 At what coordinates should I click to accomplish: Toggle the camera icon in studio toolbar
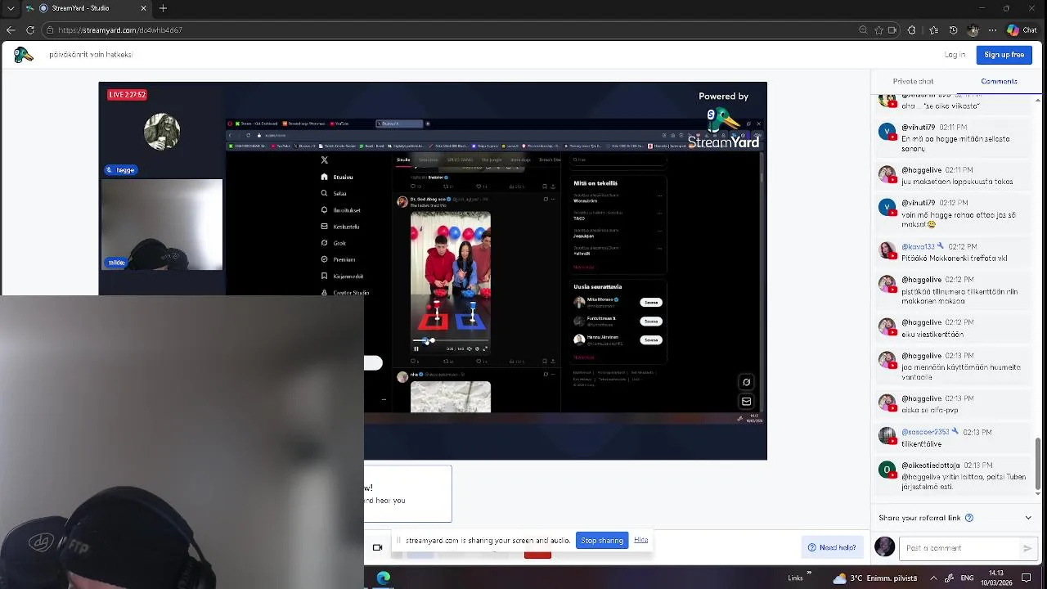[x=377, y=547]
